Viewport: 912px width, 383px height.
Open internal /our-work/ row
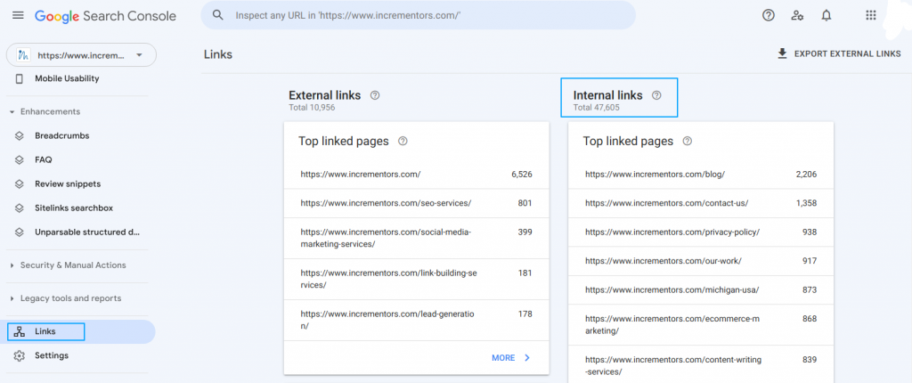point(701,261)
